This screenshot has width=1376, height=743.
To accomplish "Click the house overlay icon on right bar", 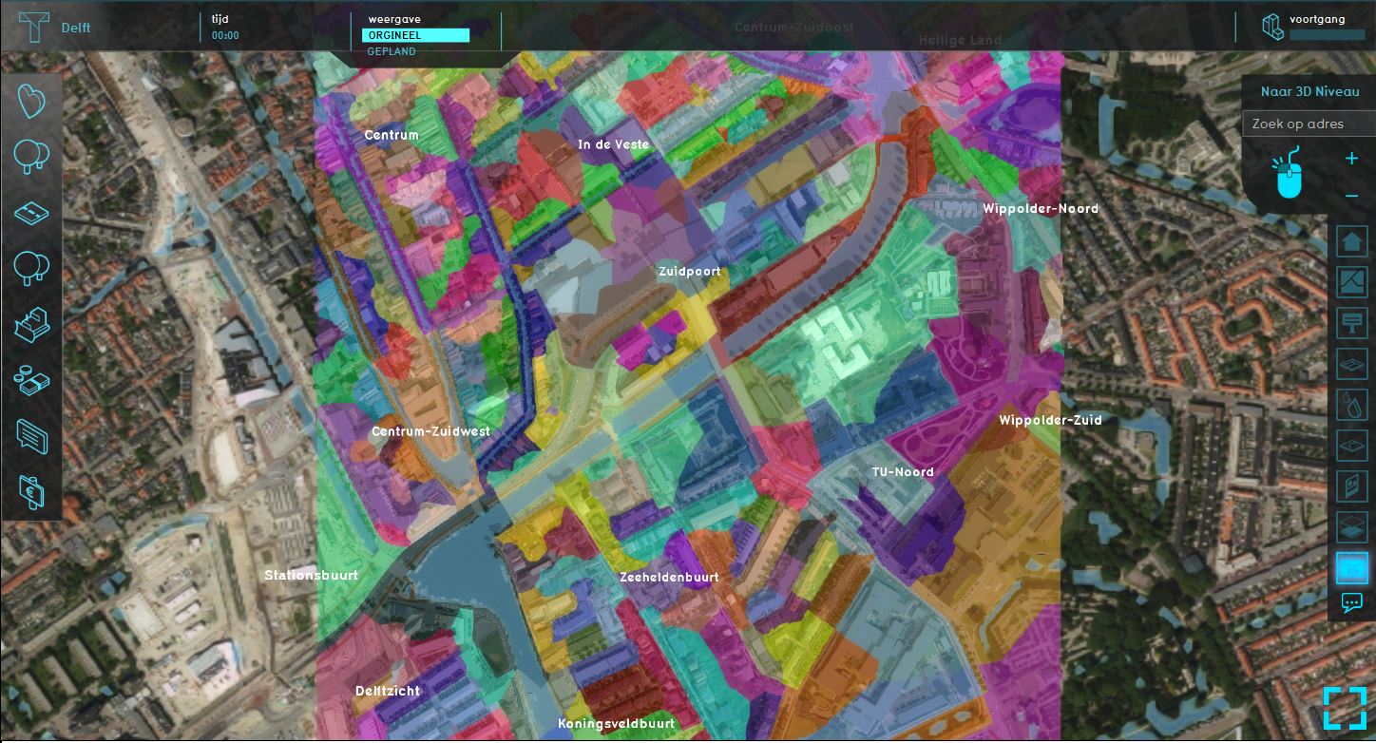I will coord(1351,241).
